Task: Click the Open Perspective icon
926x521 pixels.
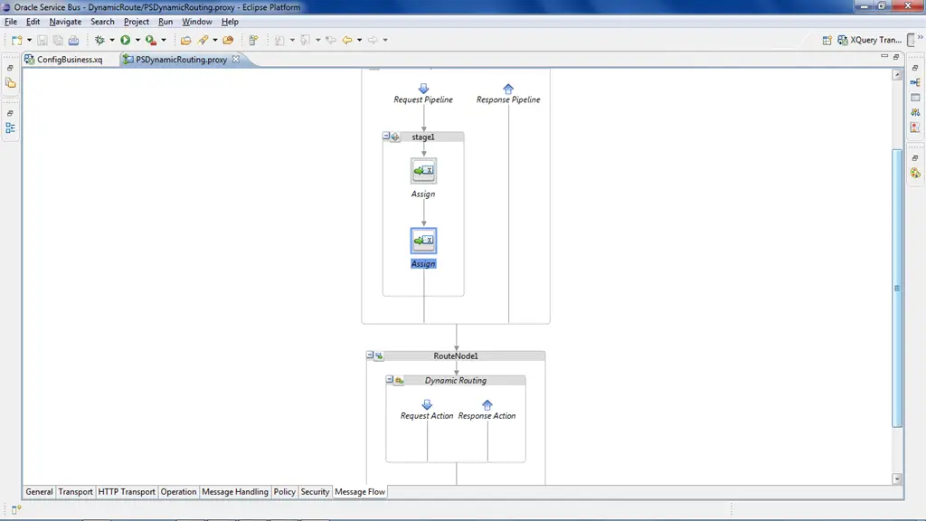Action: 827,40
